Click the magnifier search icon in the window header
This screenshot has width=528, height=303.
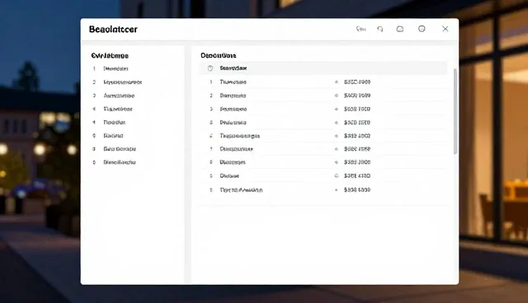[380, 29]
